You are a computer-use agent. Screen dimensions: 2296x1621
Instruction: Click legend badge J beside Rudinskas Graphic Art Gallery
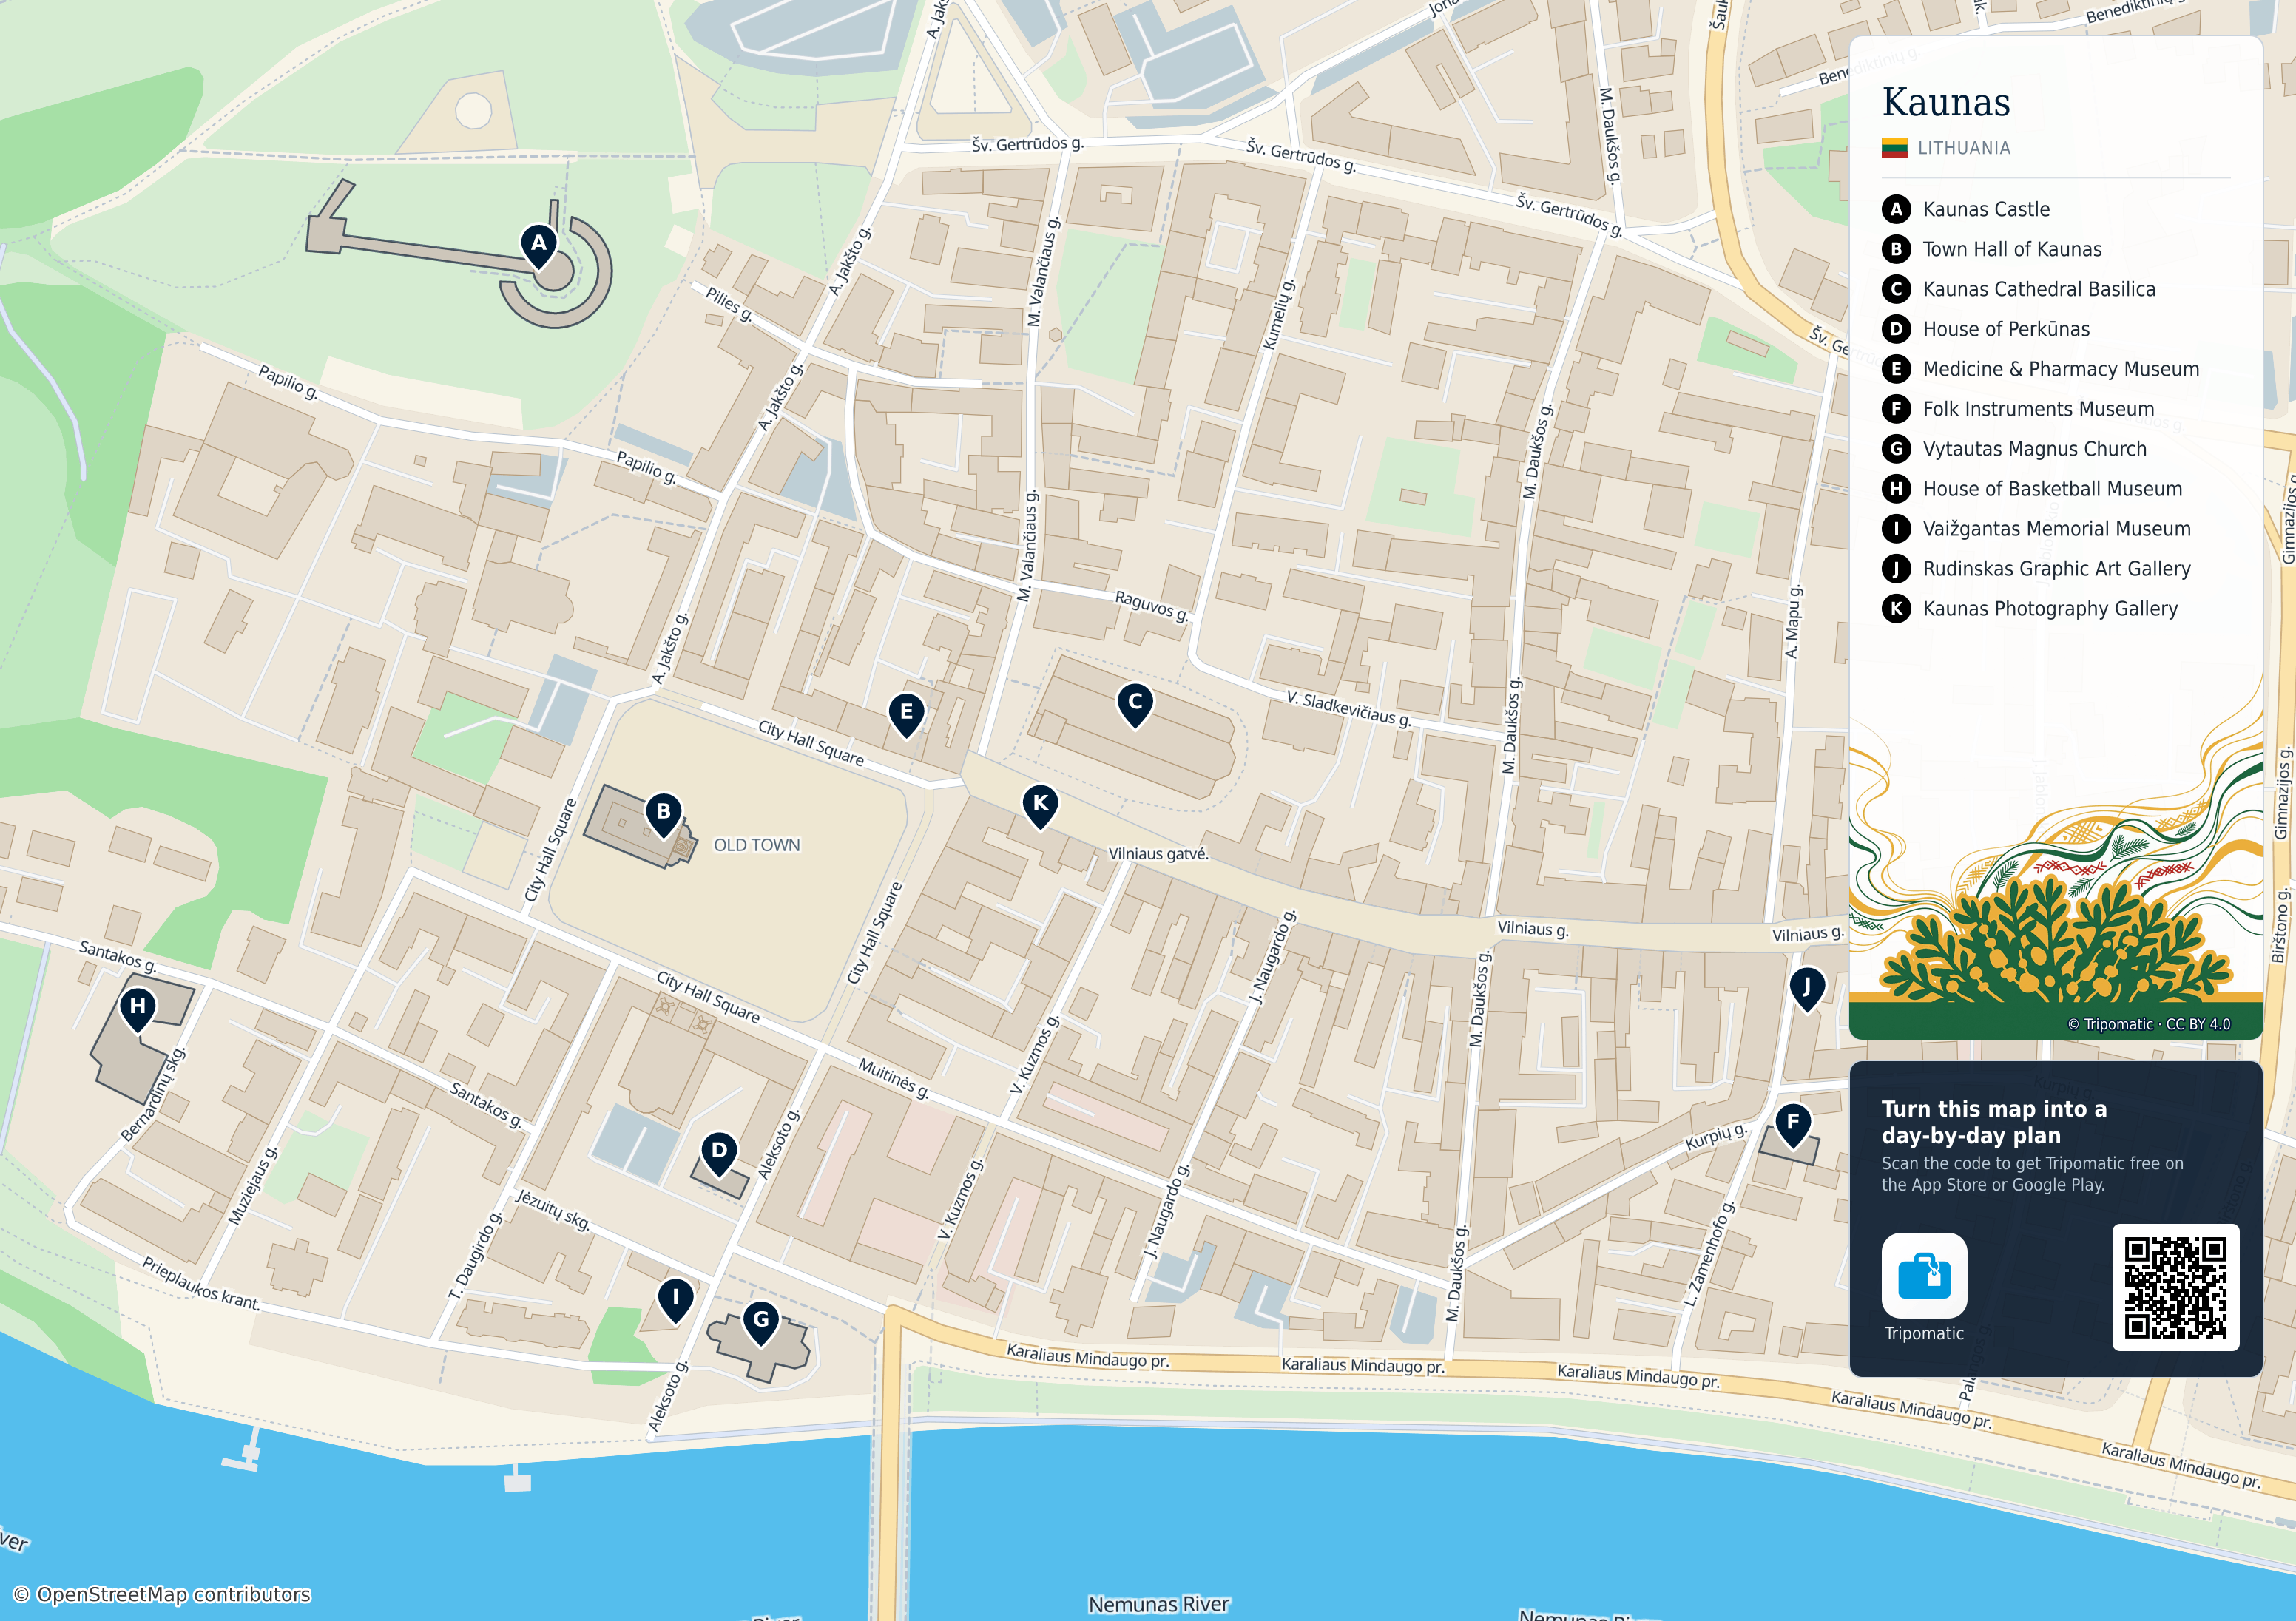coord(1896,569)
